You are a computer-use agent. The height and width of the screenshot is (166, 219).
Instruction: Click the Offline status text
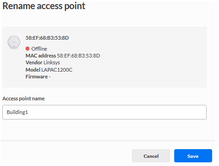(x=39, y=49)
